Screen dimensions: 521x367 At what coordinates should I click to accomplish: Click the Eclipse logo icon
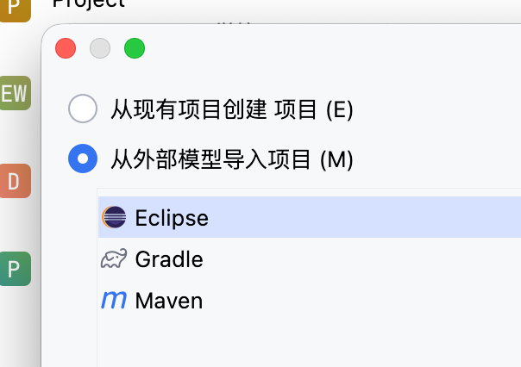coord(114,217)
